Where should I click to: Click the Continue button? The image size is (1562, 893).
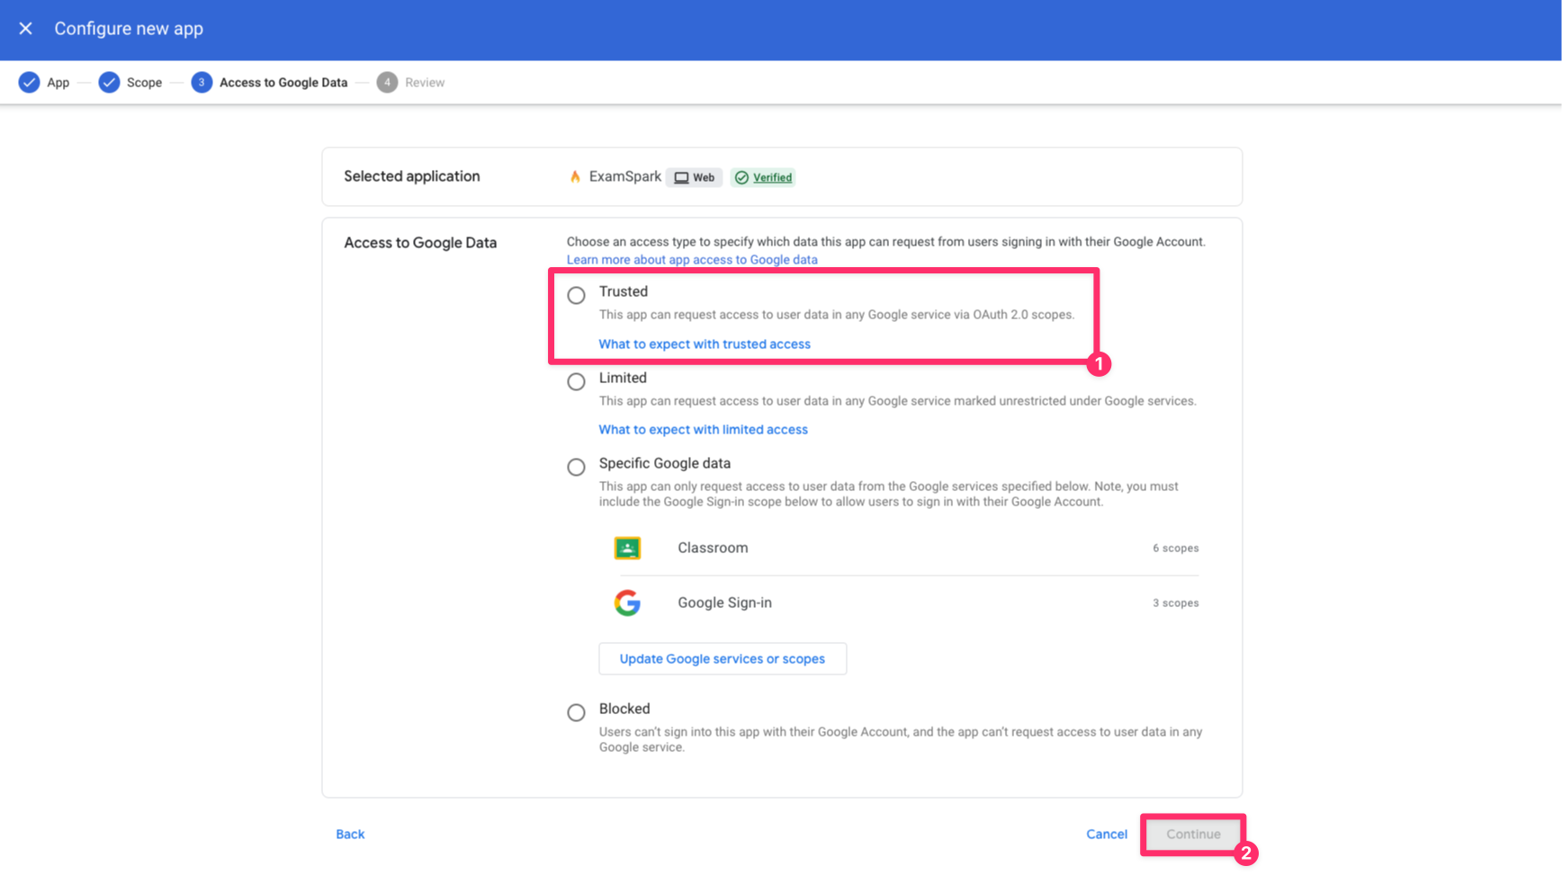tap(1193, 835)
